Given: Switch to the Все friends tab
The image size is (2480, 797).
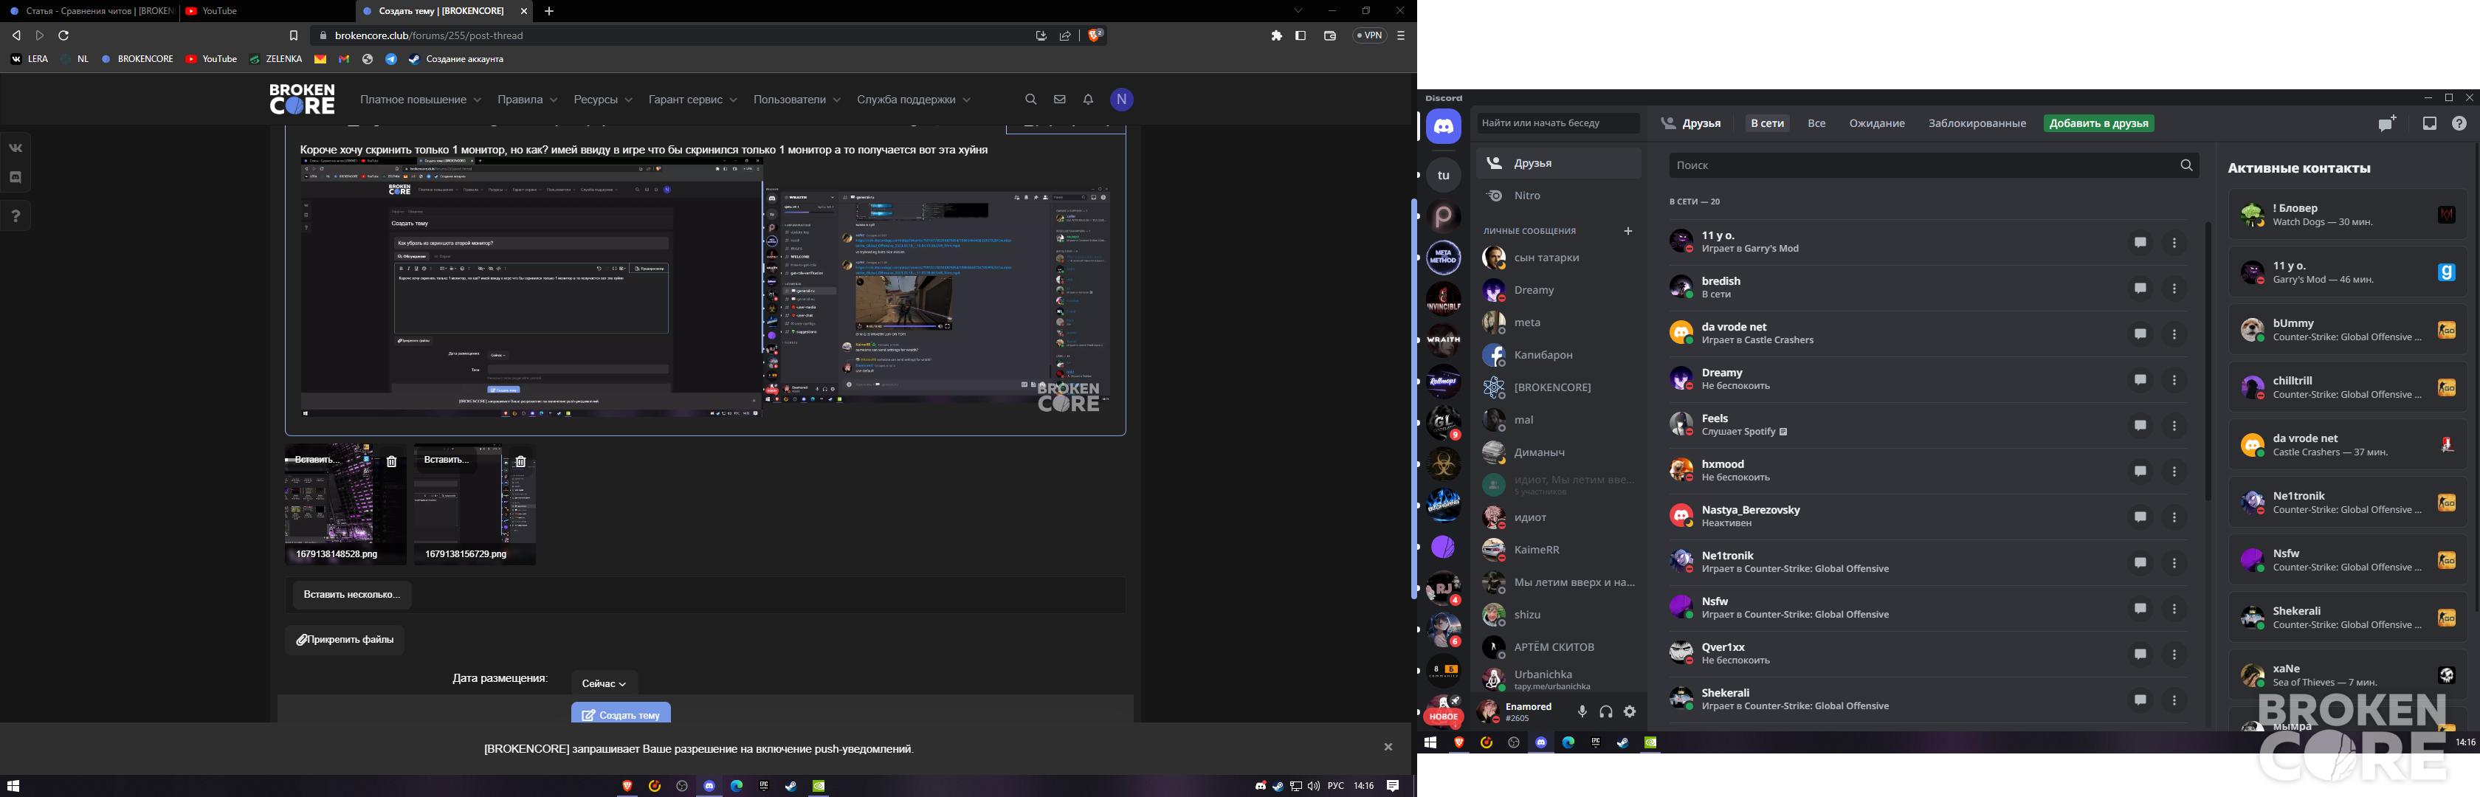Looking at the screenshot, I should 1816,123.
